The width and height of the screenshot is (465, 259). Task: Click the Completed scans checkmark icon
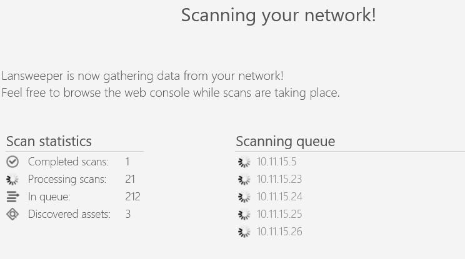click(12, 162)
